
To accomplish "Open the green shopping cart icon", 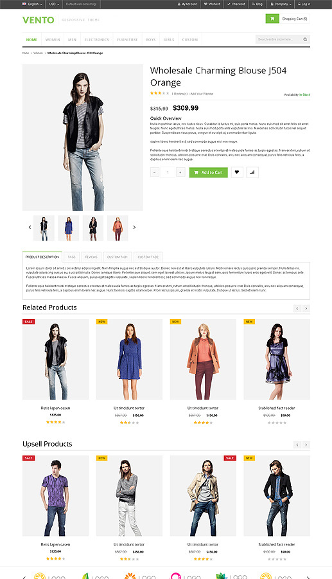I will [x=272, y=19].
